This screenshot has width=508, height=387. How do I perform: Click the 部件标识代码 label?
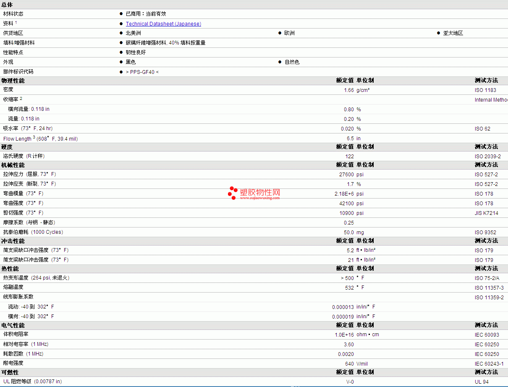coord(18,72)
